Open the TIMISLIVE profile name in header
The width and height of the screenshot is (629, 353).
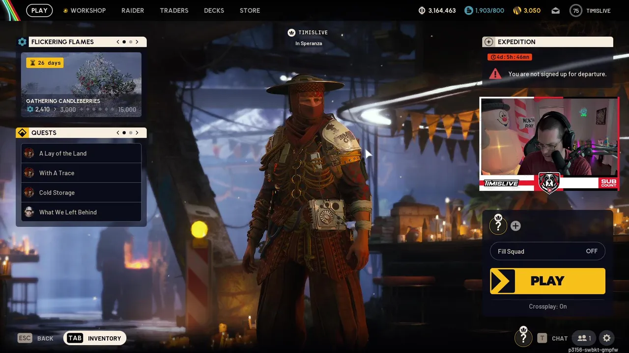click(598, 10)
